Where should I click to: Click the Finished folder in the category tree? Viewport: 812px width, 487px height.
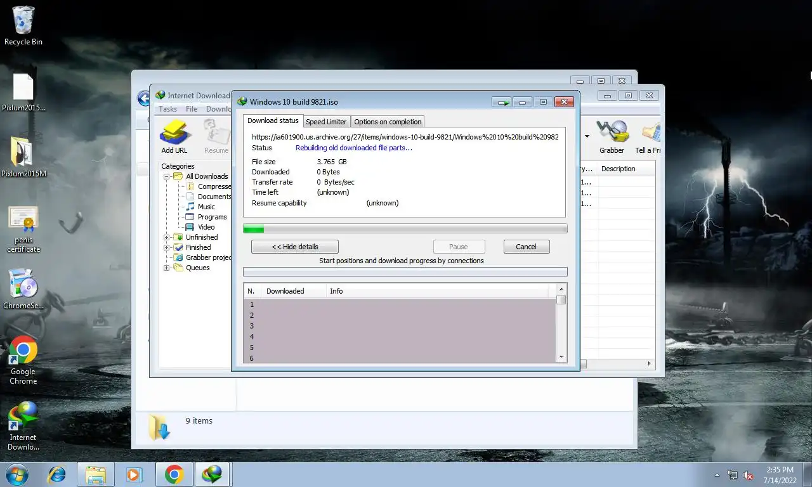[x=192, y=247]
